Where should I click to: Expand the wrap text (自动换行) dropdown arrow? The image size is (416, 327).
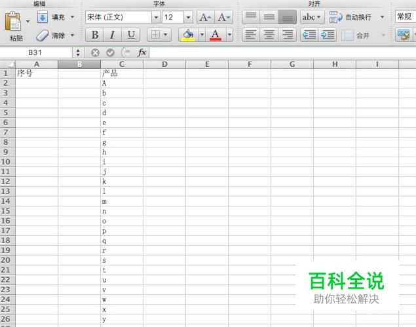coord(383,17)
